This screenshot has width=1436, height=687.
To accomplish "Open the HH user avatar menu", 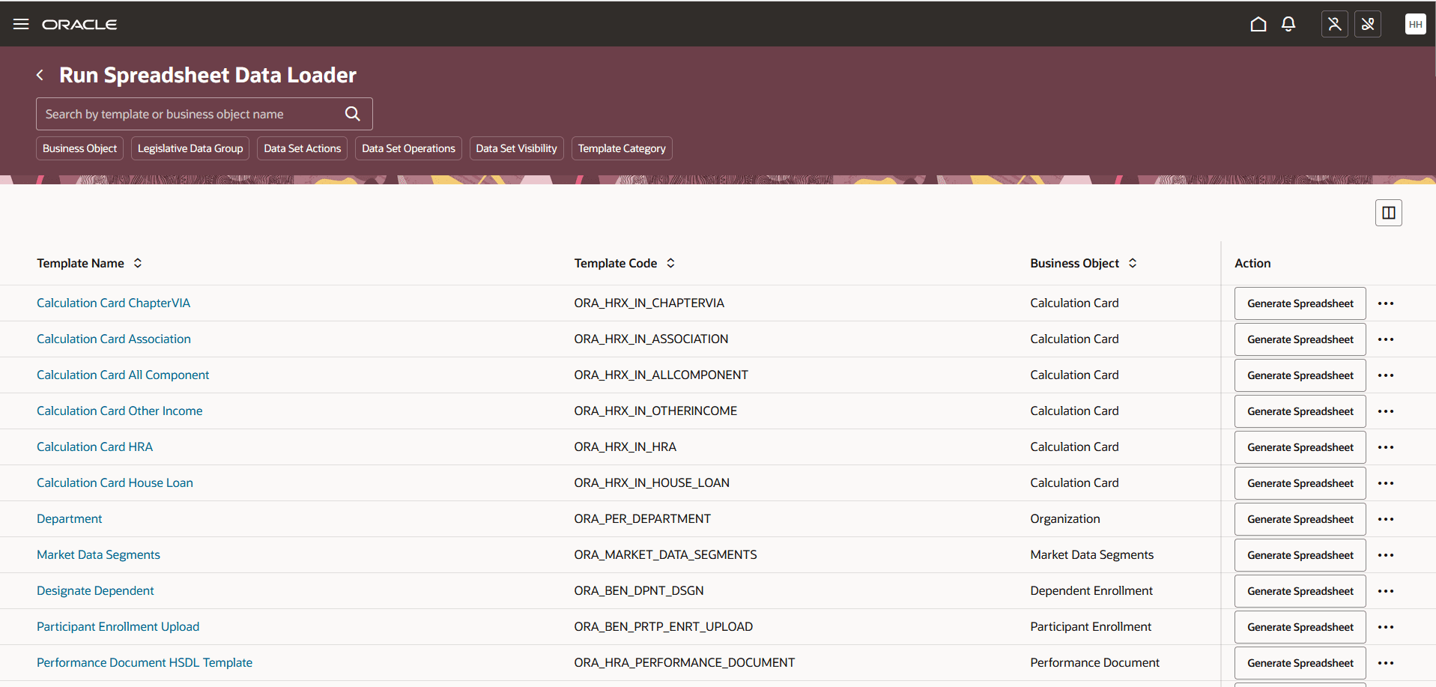I will (x=1415, y=23).
